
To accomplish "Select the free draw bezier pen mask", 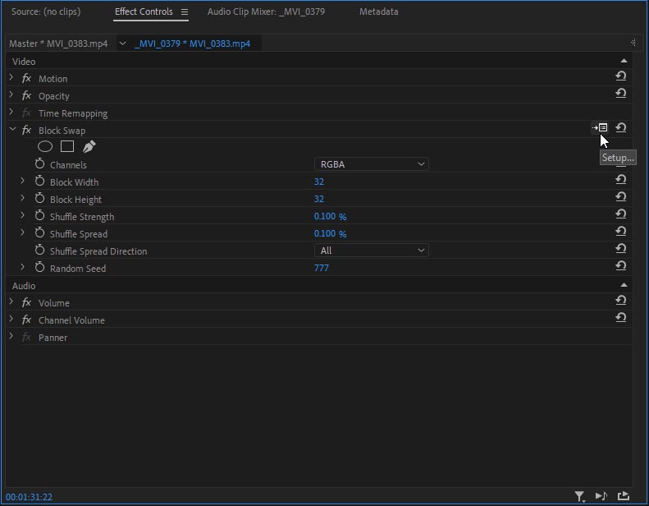I will tap(89, 146).
